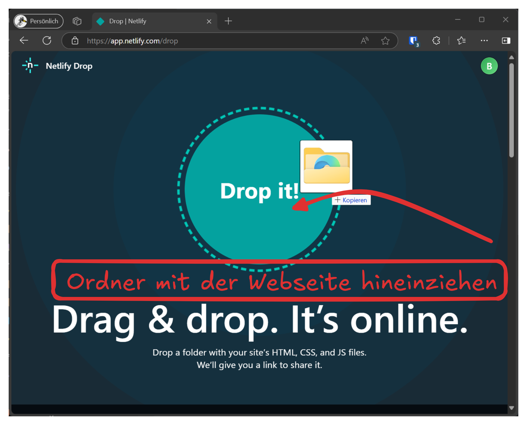Open the tab actions (workspaces) icon
This screenshot has height=425, width=527.
coord(77,21)
